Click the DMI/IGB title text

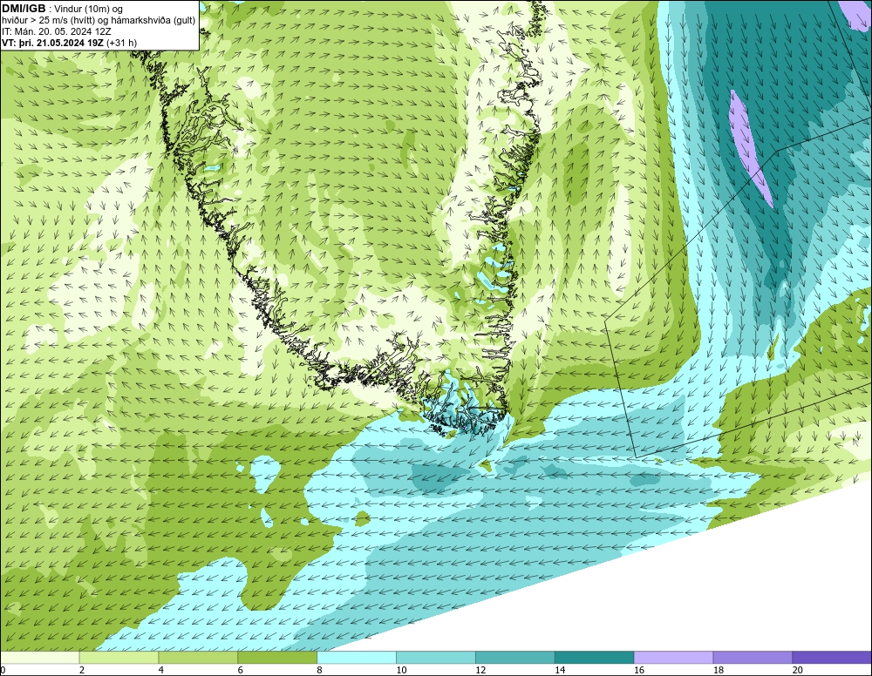24,9
